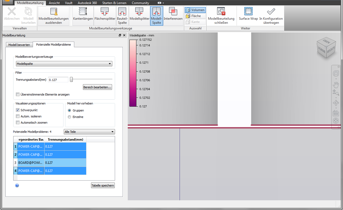Click Modellbeurteilungen ausblenden broom icon

[x=53, y=12]
